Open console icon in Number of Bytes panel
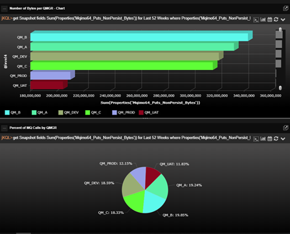The image size is (290, 234). [x=256, y=19]
